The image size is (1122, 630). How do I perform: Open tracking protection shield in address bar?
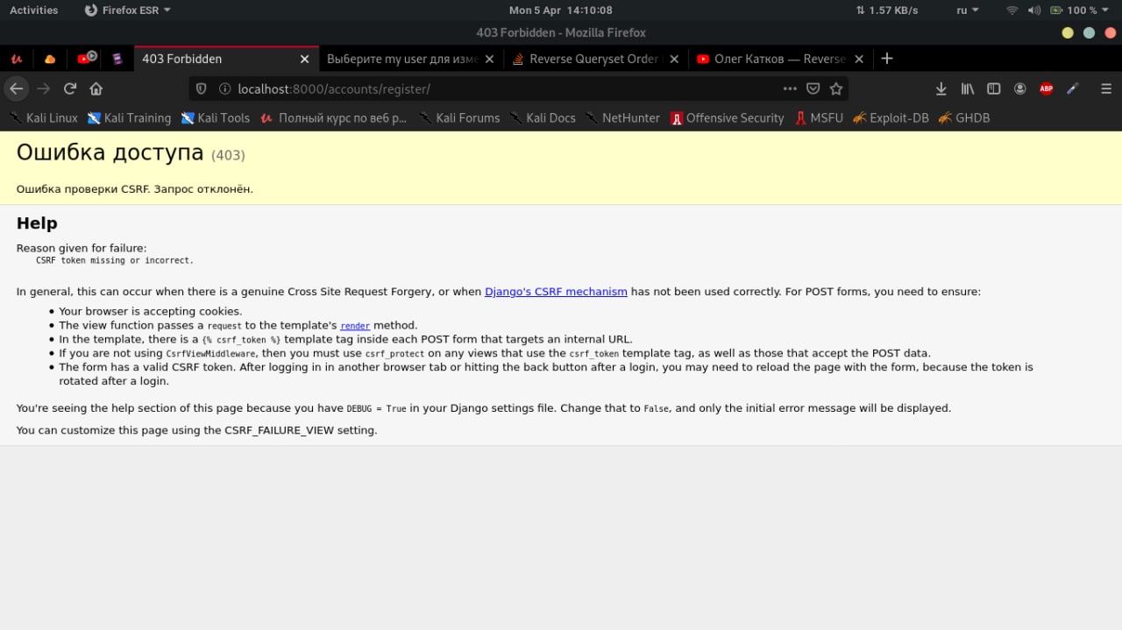click(x=201, y=88)
